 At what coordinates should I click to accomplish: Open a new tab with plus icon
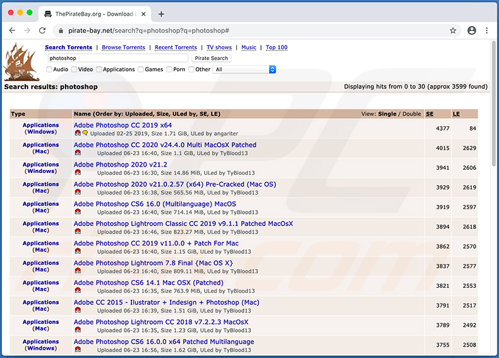tap(161, 14)
